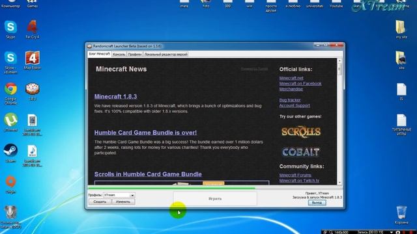
Task: Switch to the Консоль tab
Action: coord(119,54)
